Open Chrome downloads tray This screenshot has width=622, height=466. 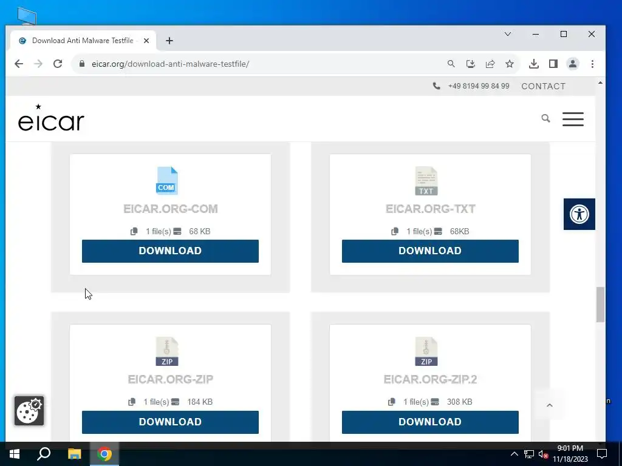tap(533, 64)
